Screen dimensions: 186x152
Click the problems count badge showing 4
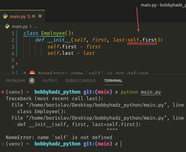coord(32,80)
